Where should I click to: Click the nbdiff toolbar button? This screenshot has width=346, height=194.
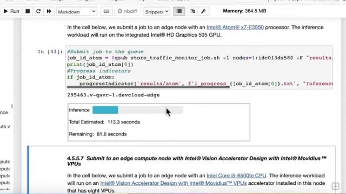tap(128, 11)
